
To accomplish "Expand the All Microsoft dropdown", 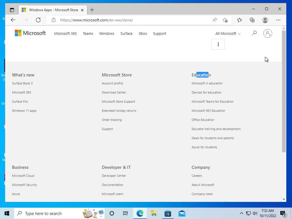I will pyautogui.click(x=228, y=34).
